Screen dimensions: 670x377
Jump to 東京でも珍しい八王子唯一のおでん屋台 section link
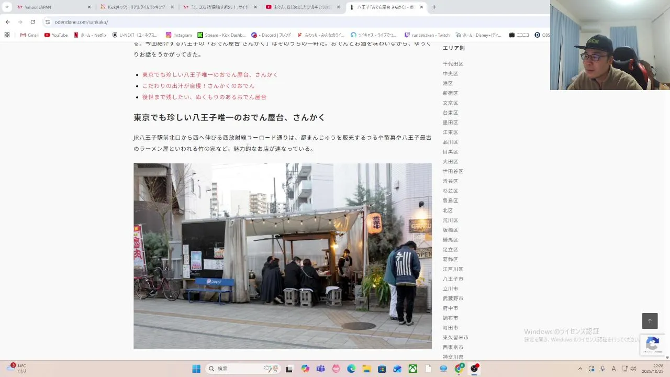tap(210, 75)
